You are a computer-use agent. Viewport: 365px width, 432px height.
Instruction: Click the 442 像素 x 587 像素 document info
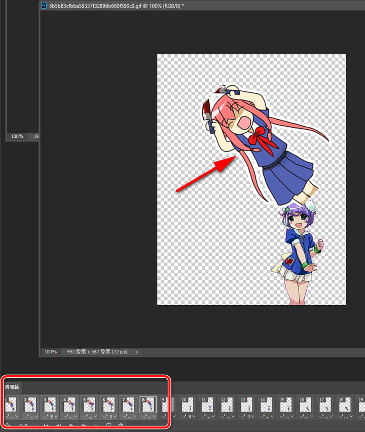(x=97, y=352)
